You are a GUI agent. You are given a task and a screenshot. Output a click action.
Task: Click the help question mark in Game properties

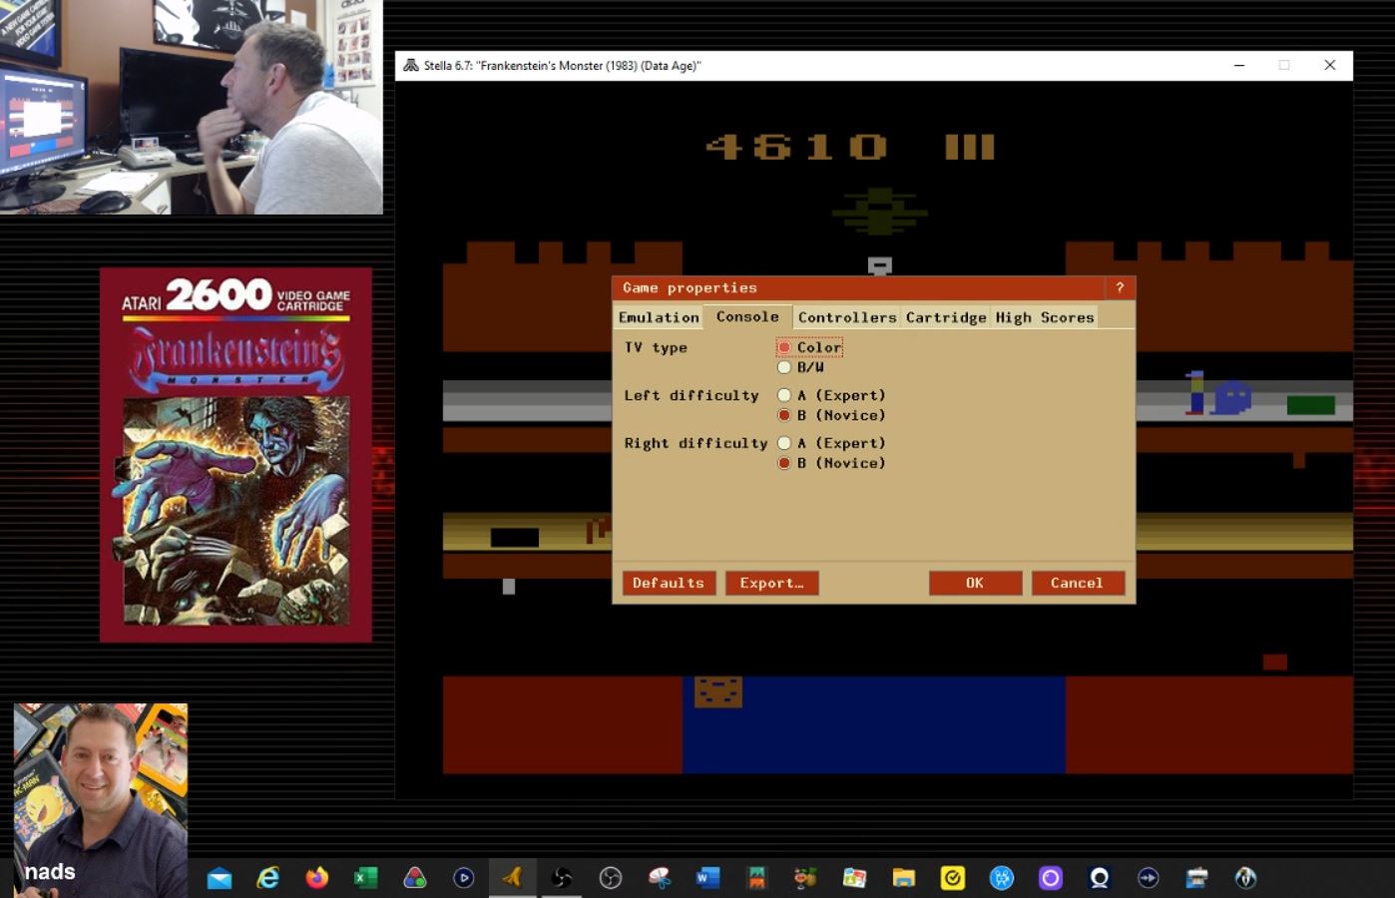pyautogui.click(x=1120, y=288)
